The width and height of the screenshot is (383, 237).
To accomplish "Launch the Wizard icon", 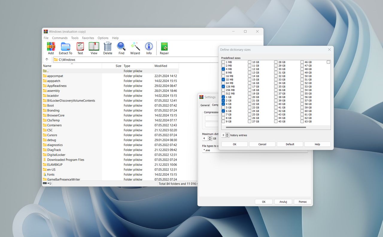I will [x=135, y=47].
